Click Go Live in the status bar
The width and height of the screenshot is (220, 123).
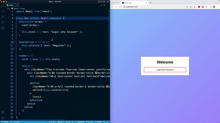pos(89,122)
